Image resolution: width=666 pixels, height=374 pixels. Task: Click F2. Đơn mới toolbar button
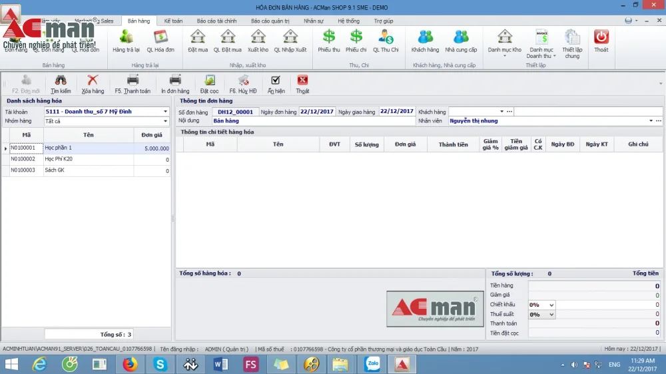(x=26, y=84)
